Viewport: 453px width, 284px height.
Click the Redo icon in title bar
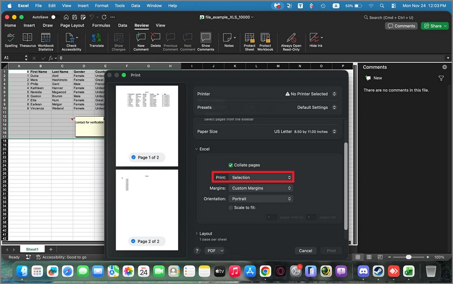[104, 17]
